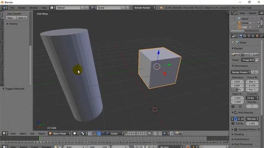This screenshot has width=264, height=148.
Task: Open the properties editor type icon
Action: pyautogui.click(x=234, y=36)
